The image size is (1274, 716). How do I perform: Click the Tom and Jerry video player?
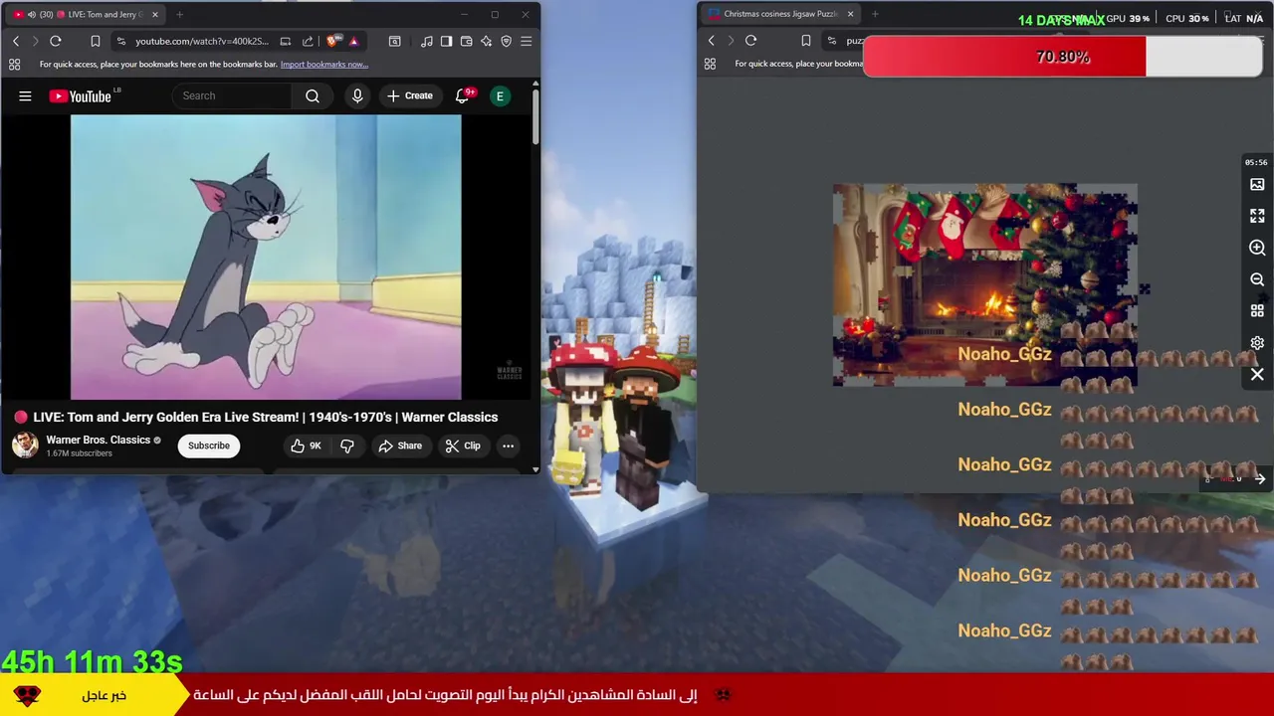(x=266, y=257)
